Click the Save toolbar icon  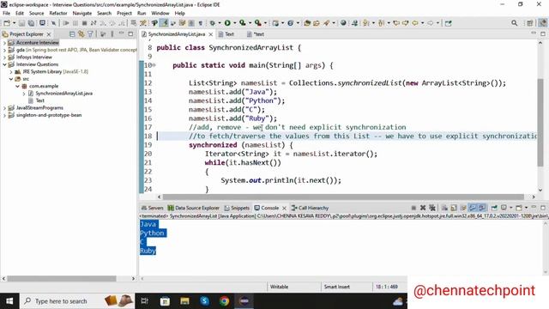click(21, 23)
